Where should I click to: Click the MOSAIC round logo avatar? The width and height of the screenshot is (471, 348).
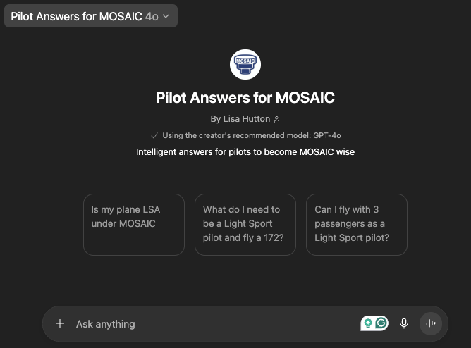pos(245,64)
